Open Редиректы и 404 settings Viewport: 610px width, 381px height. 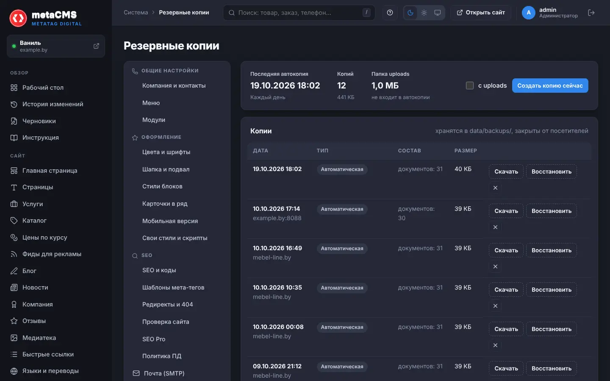[177, 304]
